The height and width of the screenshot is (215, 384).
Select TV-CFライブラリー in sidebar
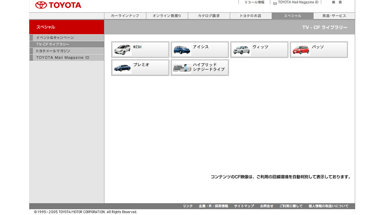tap(66, 44)
